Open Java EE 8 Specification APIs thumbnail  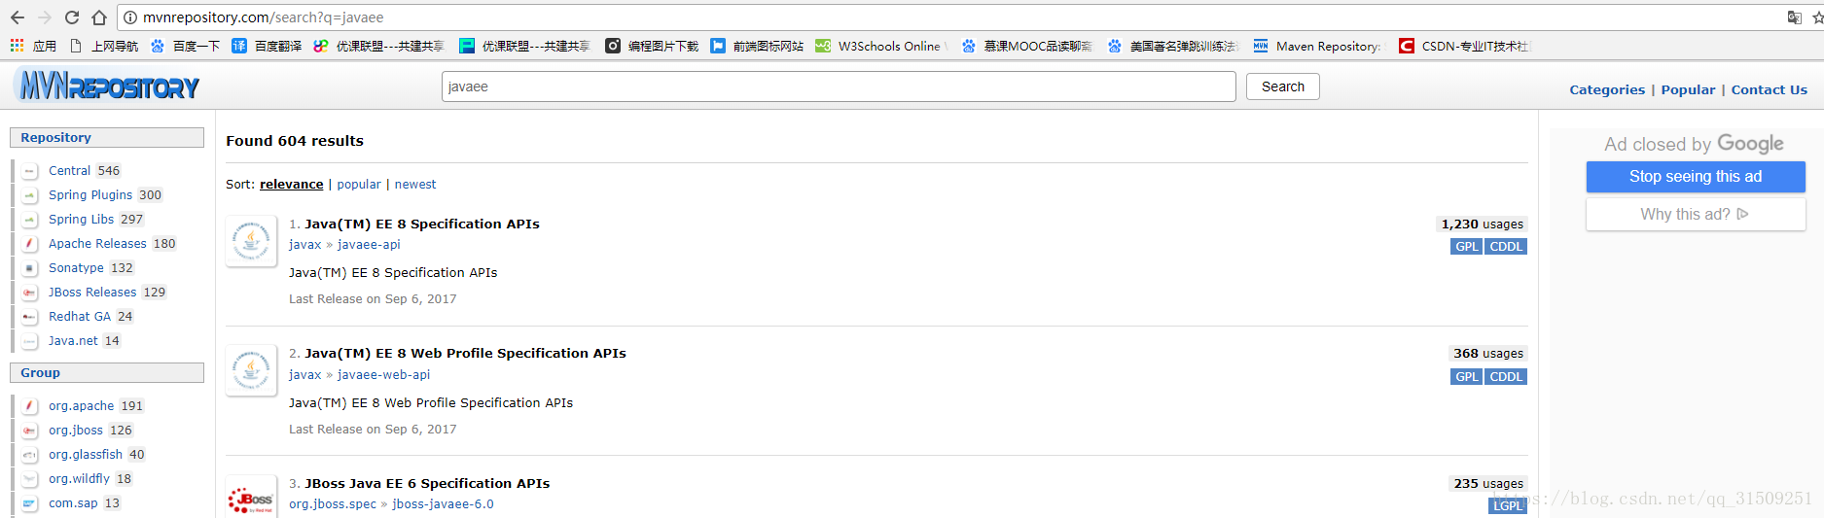251,241
